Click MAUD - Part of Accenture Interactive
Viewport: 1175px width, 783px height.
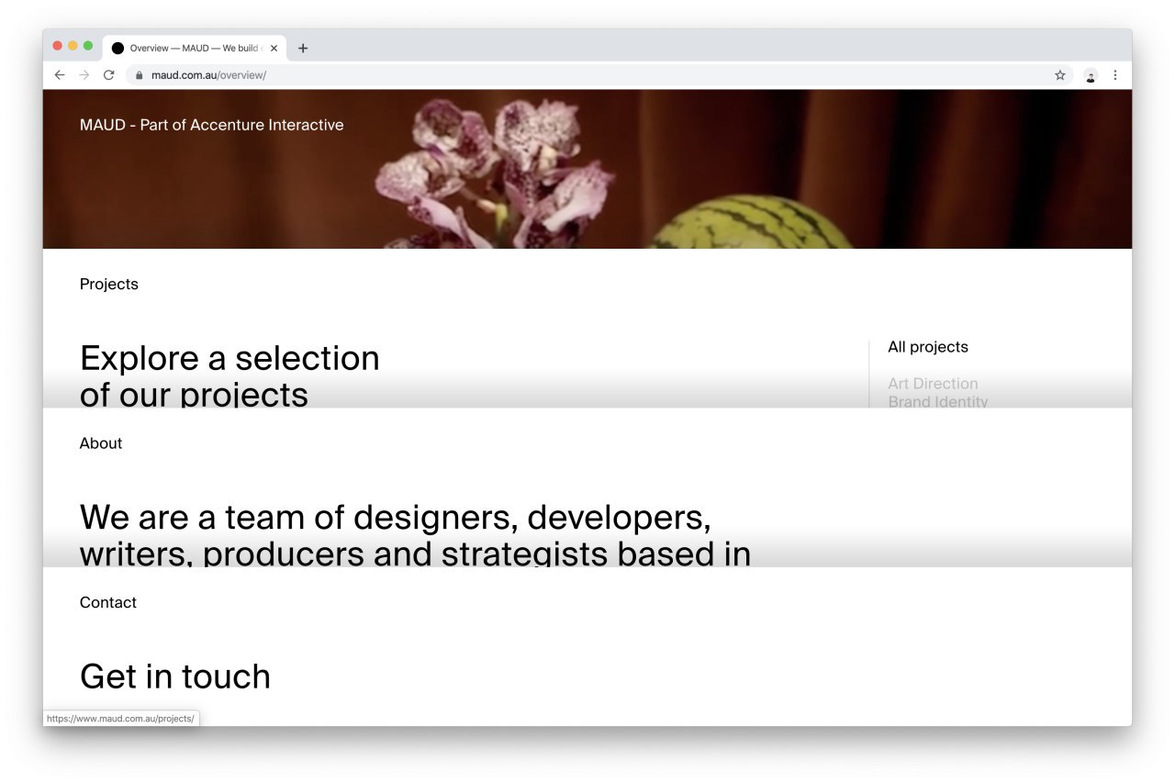(212, 125)
